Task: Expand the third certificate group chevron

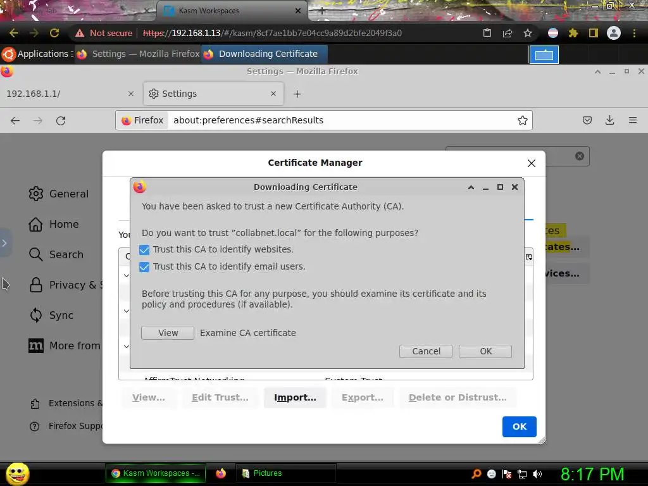Action: (x=127, y=346)
